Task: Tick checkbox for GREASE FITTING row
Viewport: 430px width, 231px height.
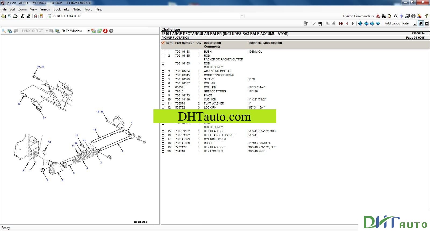Action: tap(163, 92)
